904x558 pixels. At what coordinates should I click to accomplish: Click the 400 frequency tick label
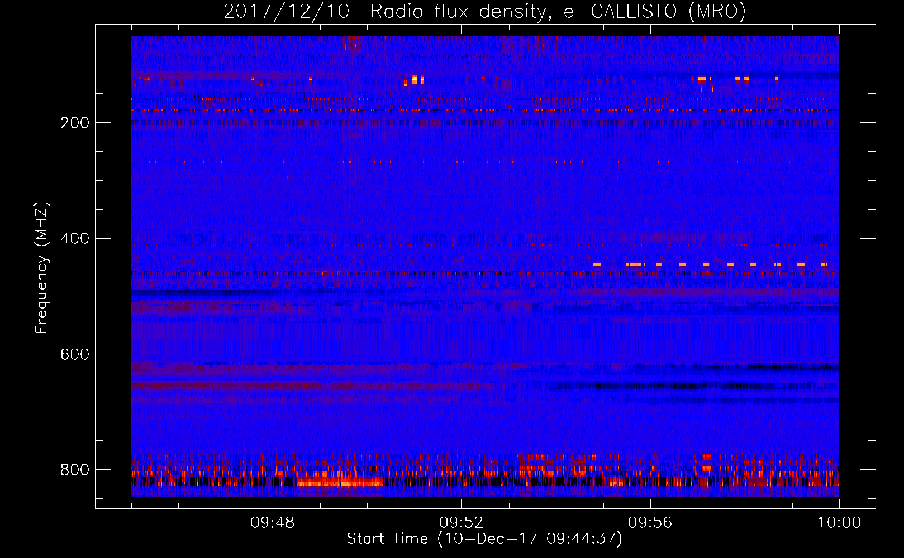pos(75,239)
